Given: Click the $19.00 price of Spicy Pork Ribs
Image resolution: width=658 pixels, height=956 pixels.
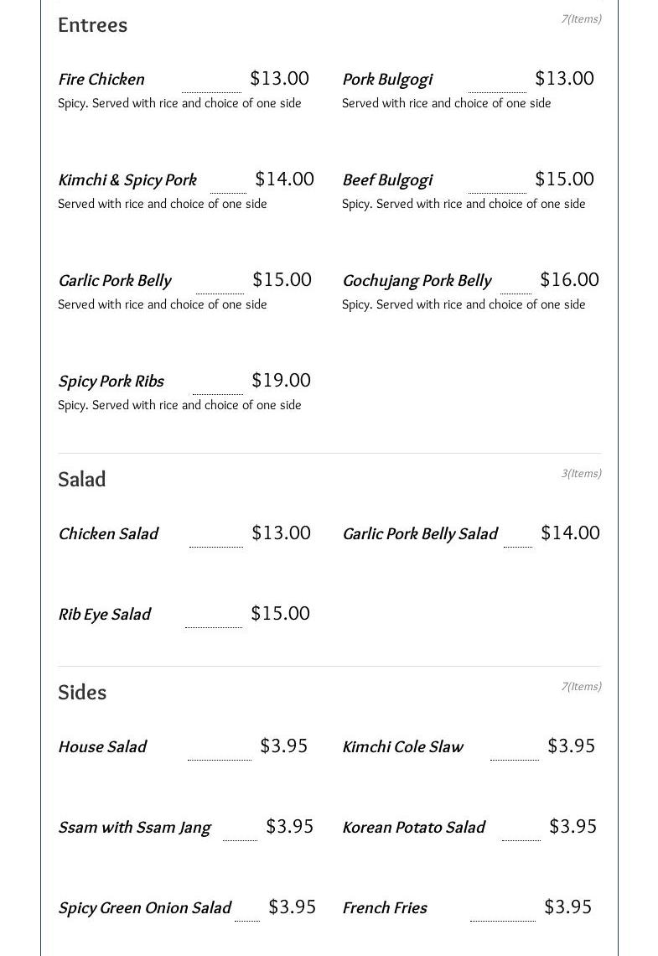Looking at the screenshot, I should pos(281,381).
